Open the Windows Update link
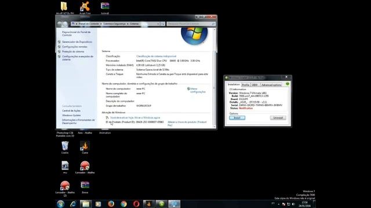The image size is (371, 208). [x=71, y=116]
